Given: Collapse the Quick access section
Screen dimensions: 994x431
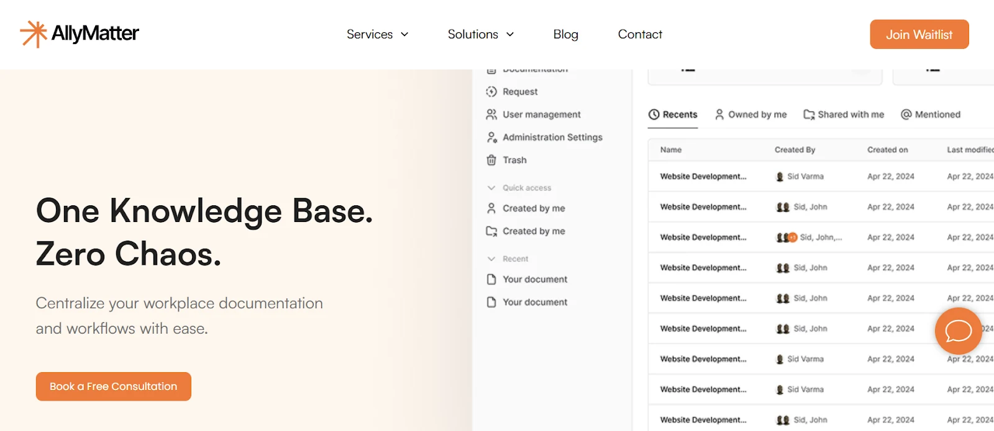Looking at the screenshot, I should point(491,188).
